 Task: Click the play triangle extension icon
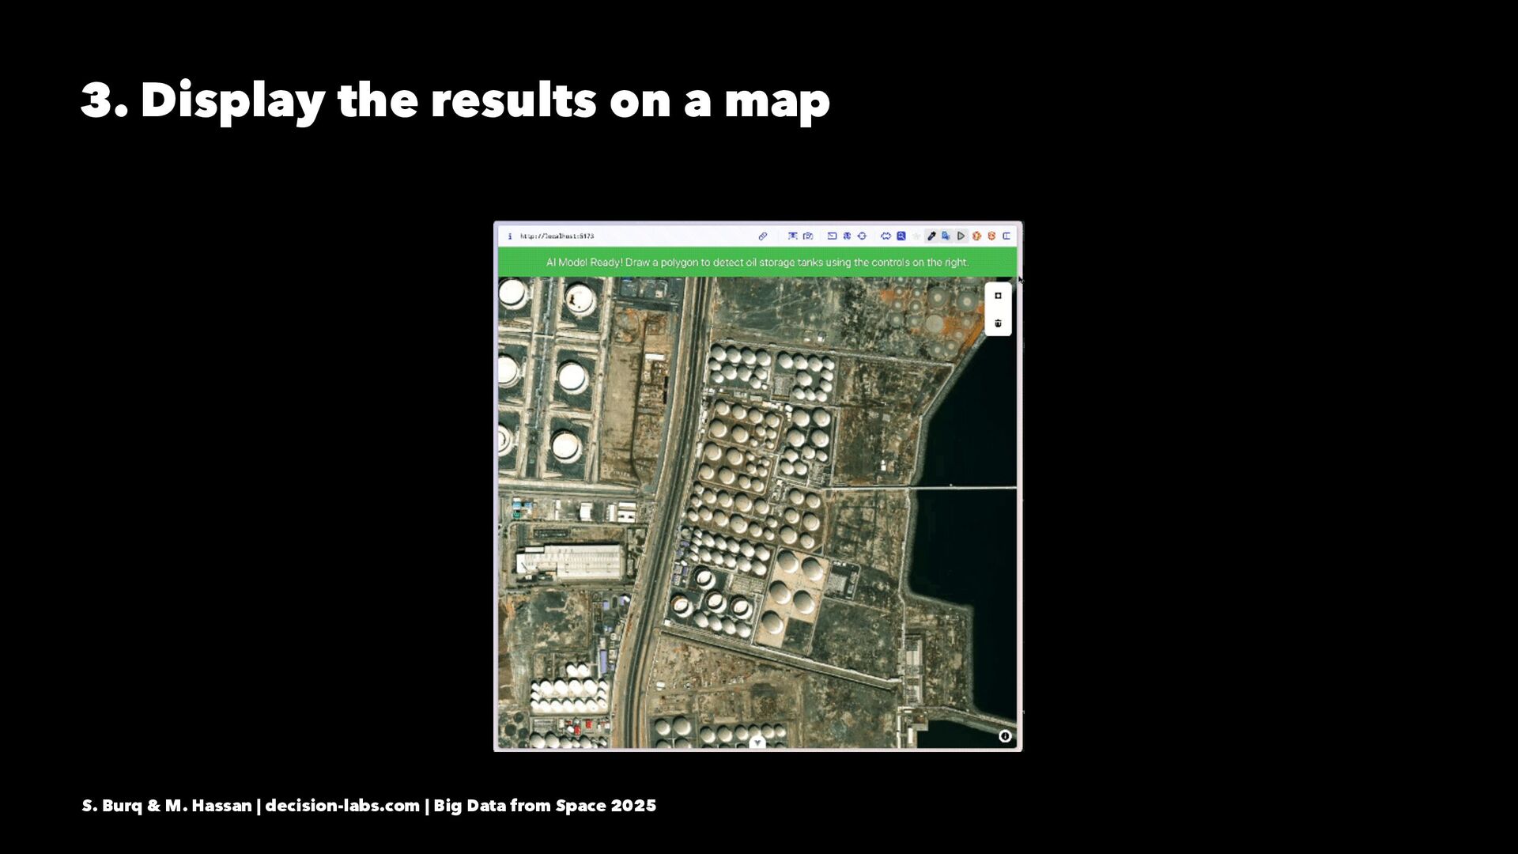[x=961, y=236]
